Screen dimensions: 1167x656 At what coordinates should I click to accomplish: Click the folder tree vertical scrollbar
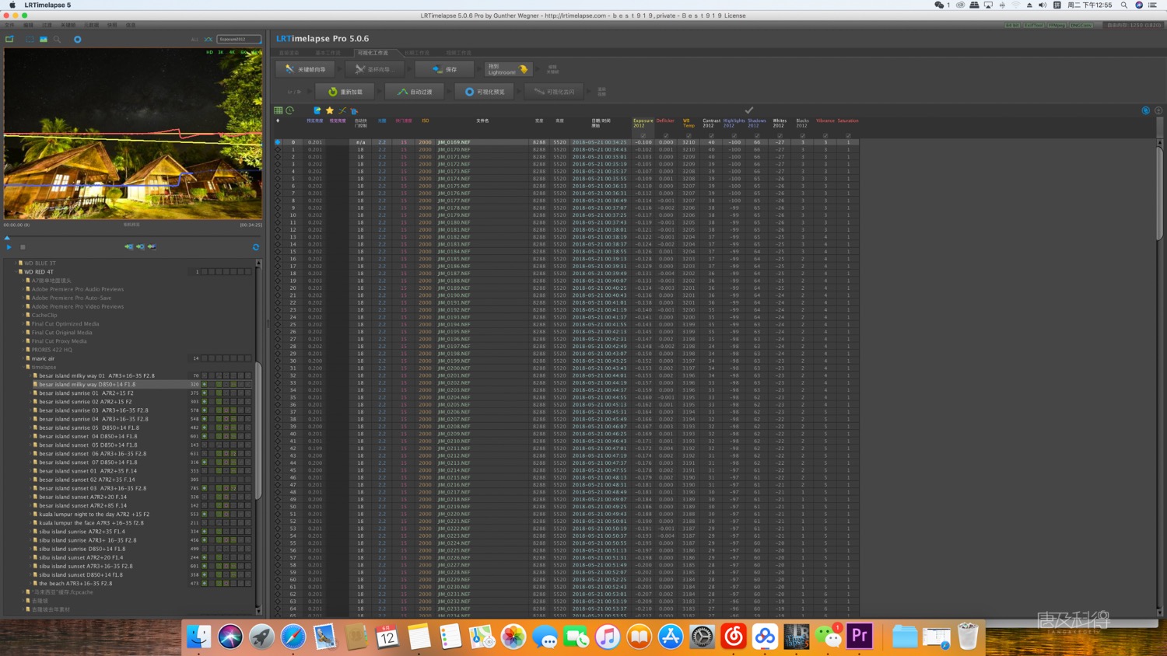[258, 432]
